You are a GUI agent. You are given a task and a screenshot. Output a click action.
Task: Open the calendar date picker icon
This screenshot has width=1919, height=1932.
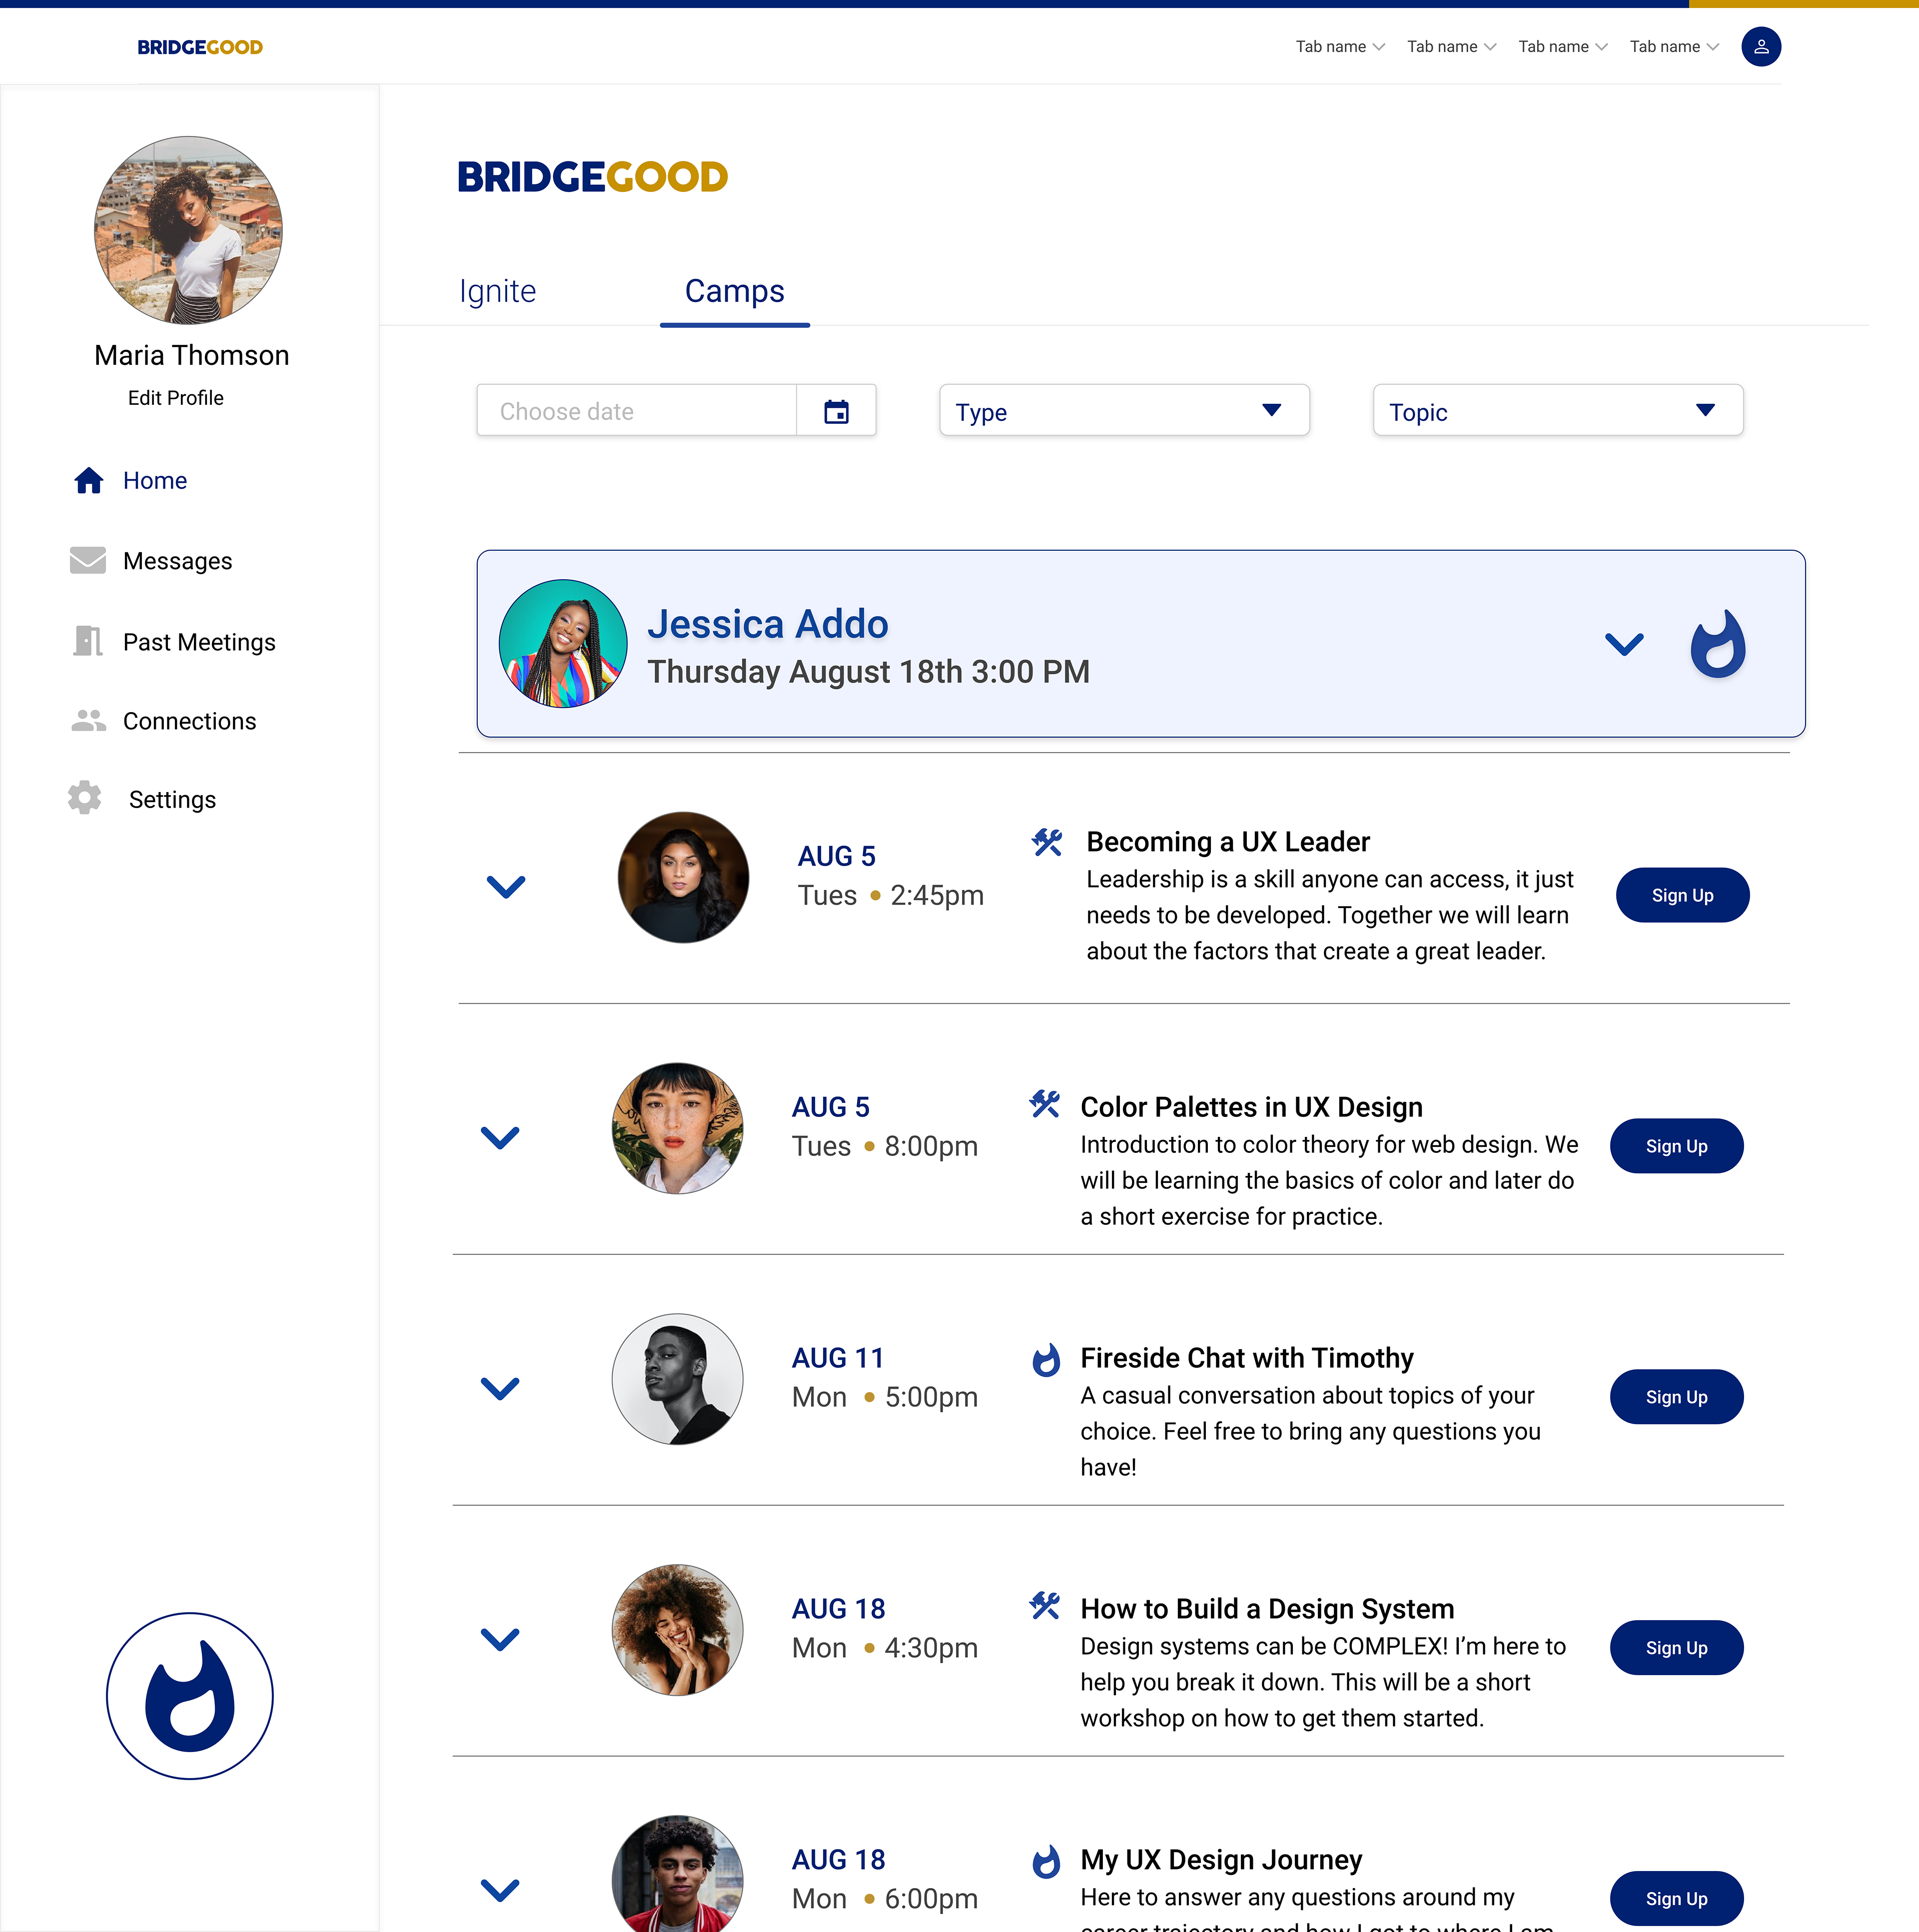(836, 411)
